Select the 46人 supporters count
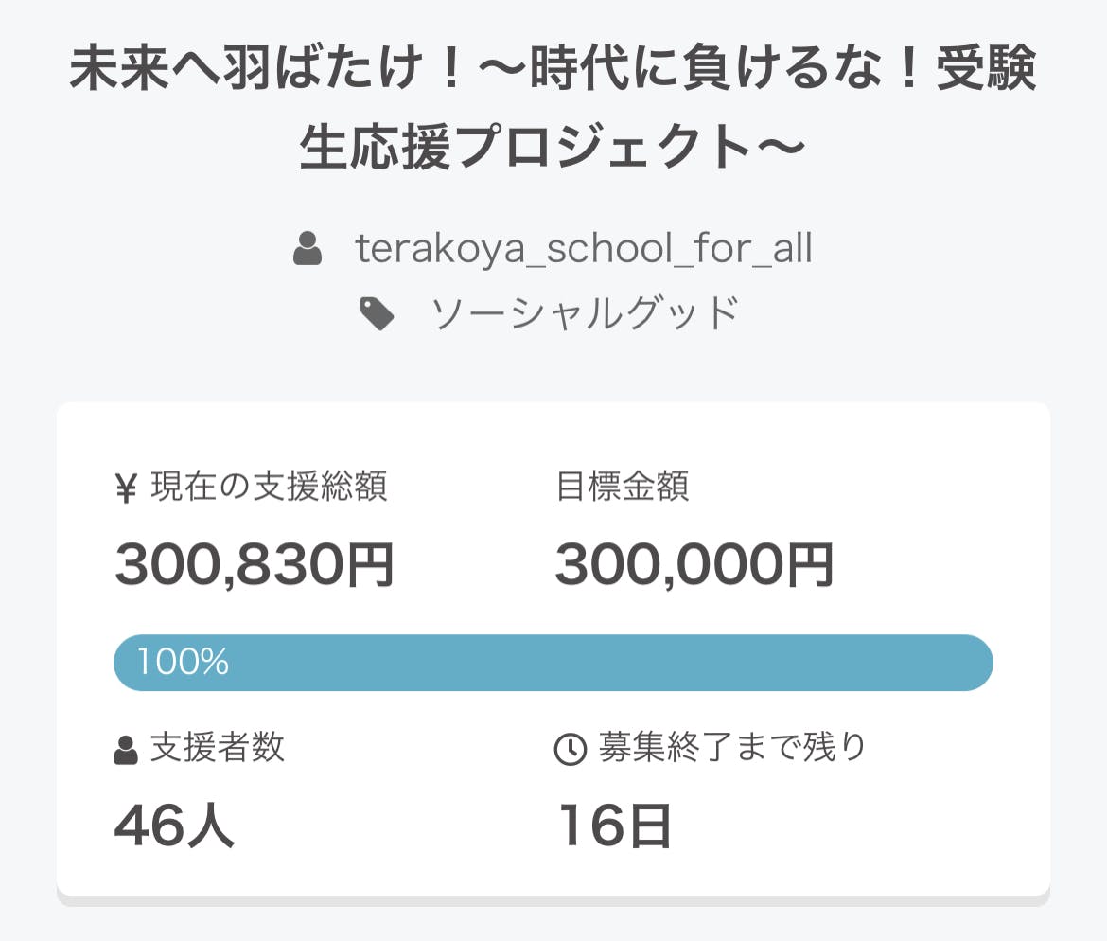1107x941 pixels. tap(174, 826)
